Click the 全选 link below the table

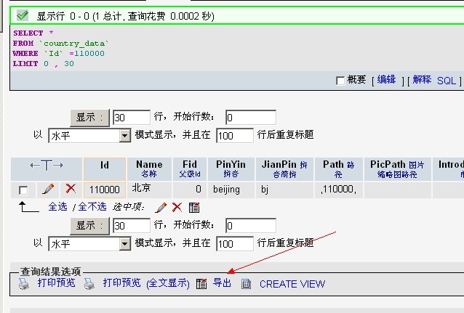(x=57, y=207)
